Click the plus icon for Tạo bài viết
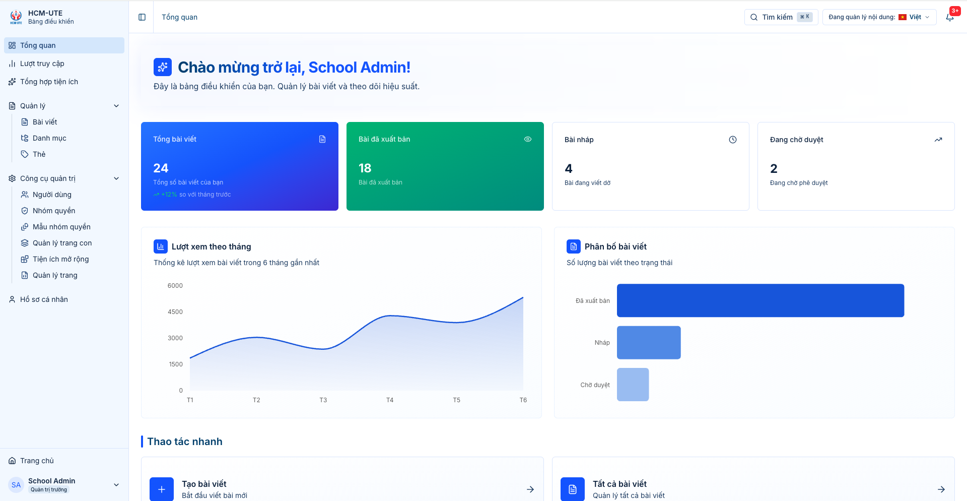The width and height of the screenshot is (967, 501). (162, 489)
